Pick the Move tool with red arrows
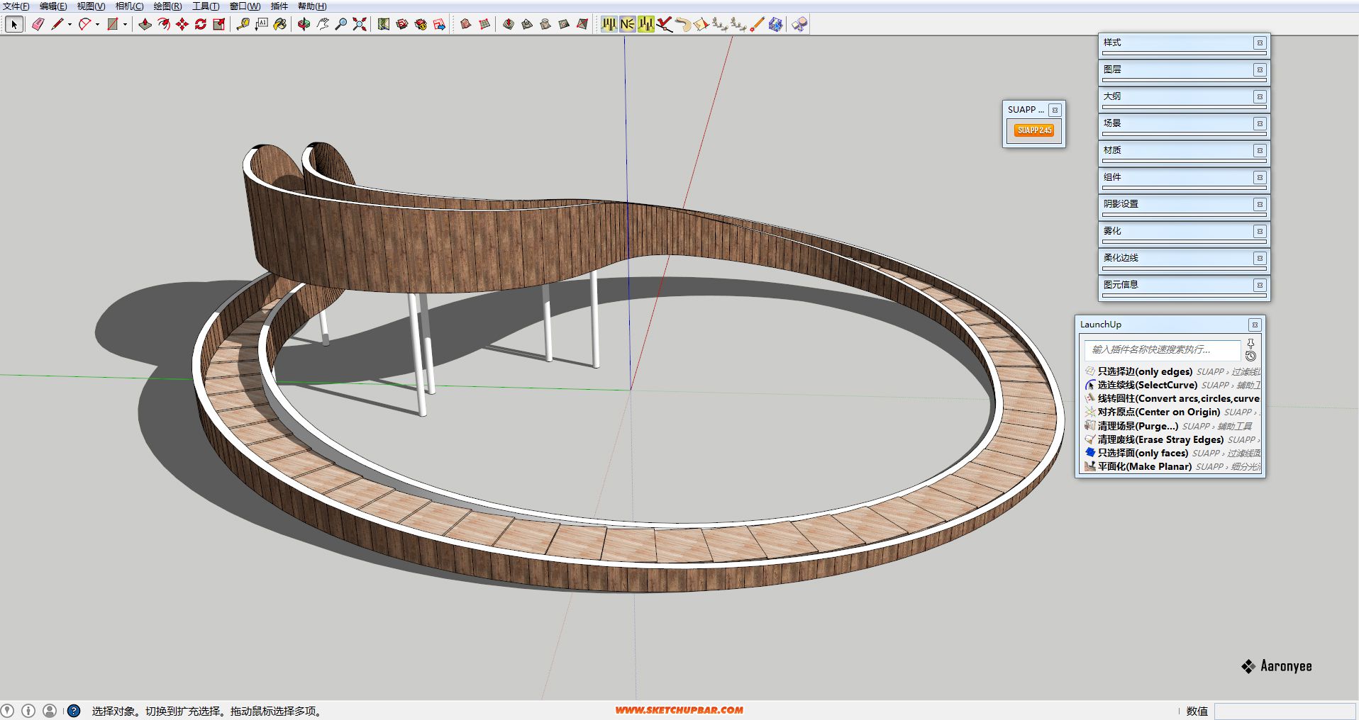This screenshot has width=1359, height=720. coord(182,24)
